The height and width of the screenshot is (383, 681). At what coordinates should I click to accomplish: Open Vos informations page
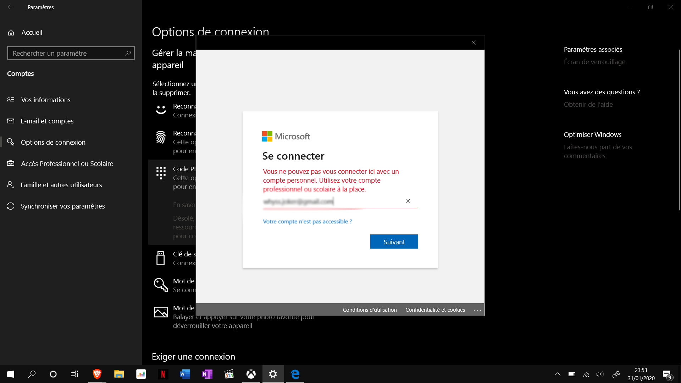pos(46,100)
